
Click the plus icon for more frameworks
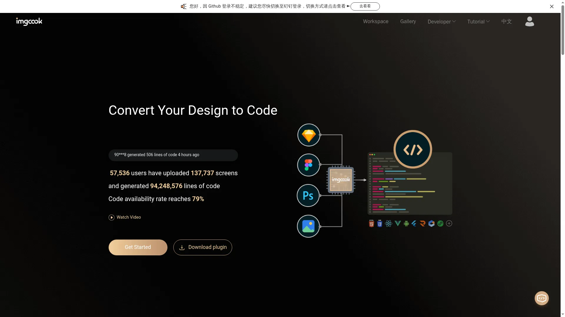pyautogui.click(x=449, y=224)
